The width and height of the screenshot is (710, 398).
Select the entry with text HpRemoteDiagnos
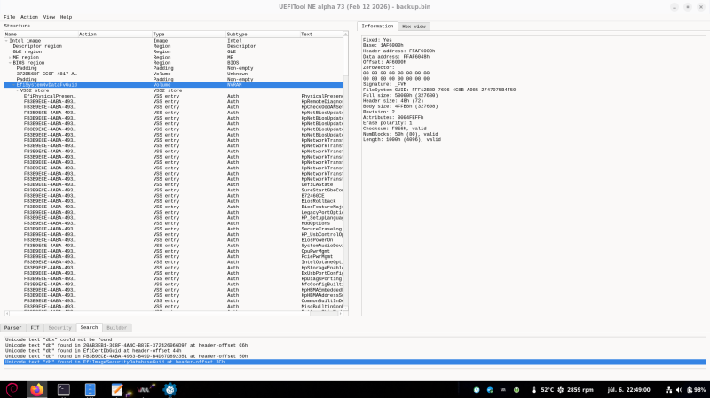tap(173, 101)
